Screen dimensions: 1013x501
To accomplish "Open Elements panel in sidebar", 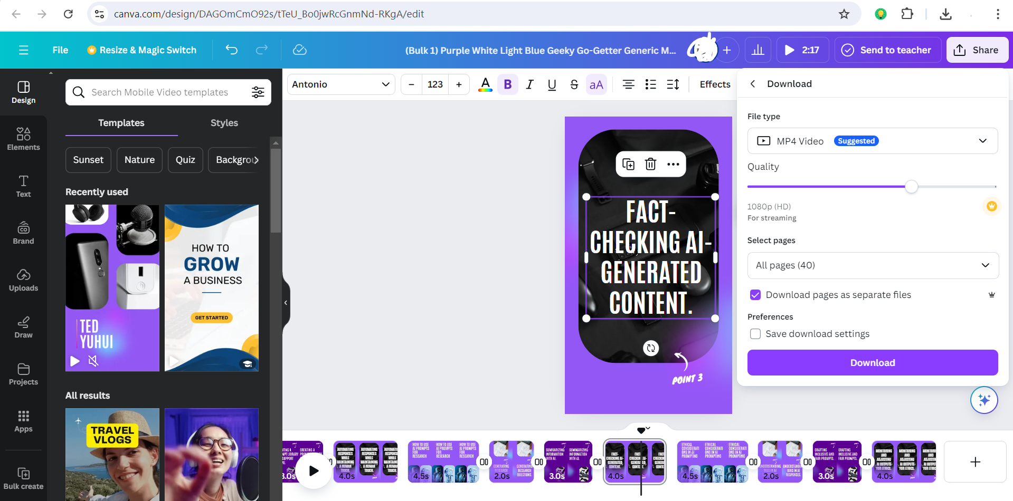I will pos(23,139).
